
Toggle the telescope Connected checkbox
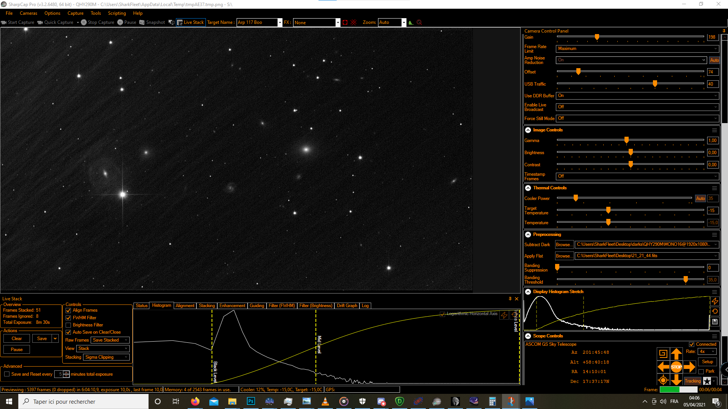(692, 344)
